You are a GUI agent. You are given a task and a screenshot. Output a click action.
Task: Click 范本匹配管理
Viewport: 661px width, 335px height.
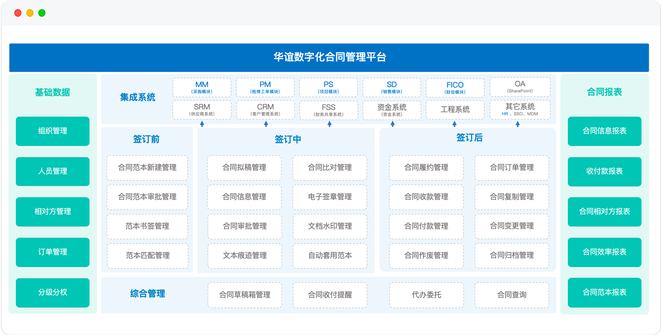click(x=148, y=256)
